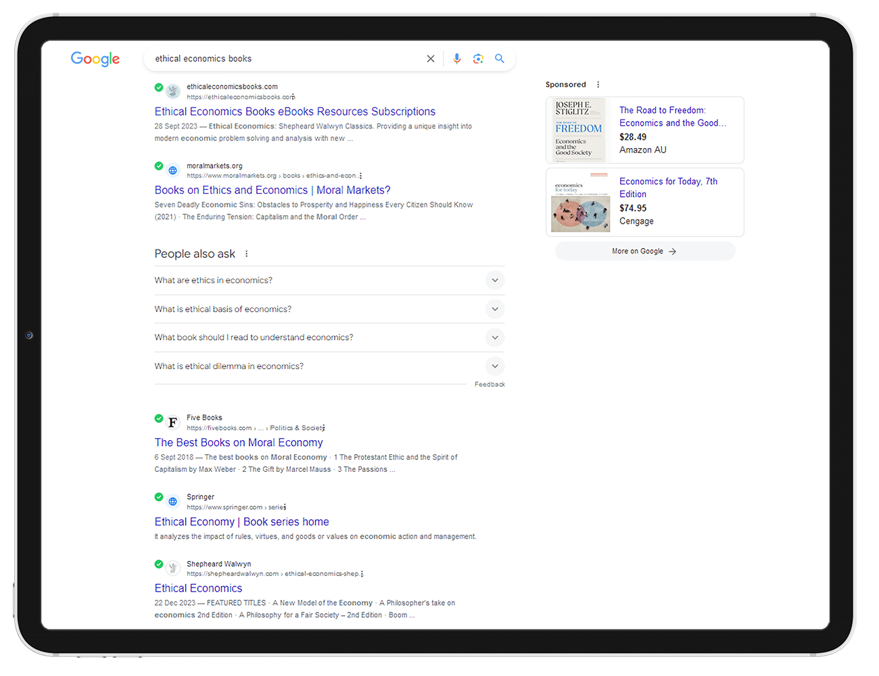Expand 'What are ethics in economics?' question
The width and height of the screenshot is (879, 676).
point(329,281)
